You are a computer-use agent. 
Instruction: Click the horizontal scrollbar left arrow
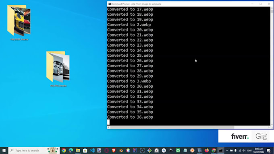coord(108,127)
